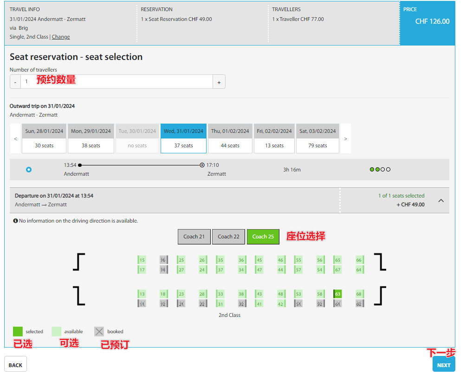Select Mon, 29/01/2024 date tab

point(91,138)
